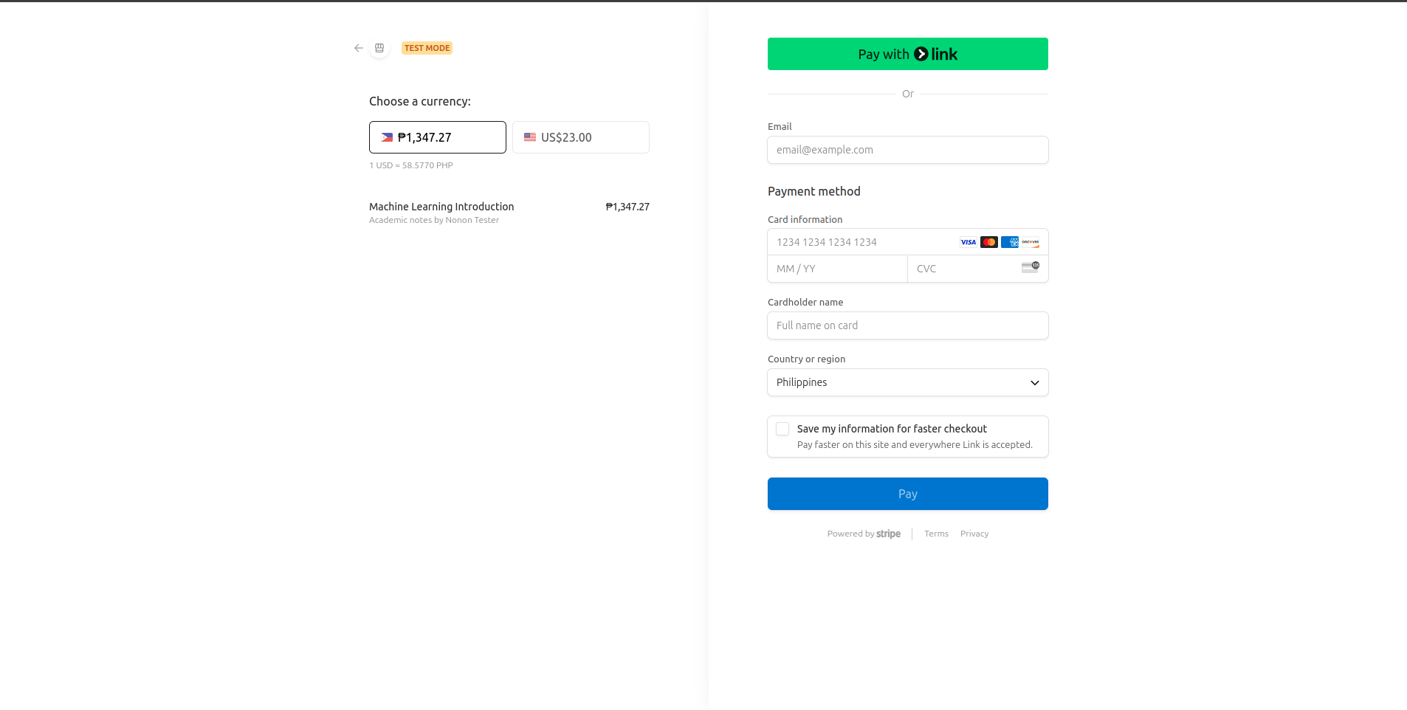Screen dimensions: 1407x710
Task: Click the blue Pay button
Action: (907, 494)
